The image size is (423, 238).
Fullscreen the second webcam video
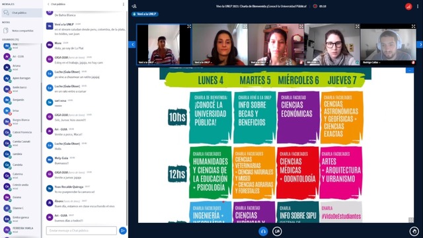[245, 26]
